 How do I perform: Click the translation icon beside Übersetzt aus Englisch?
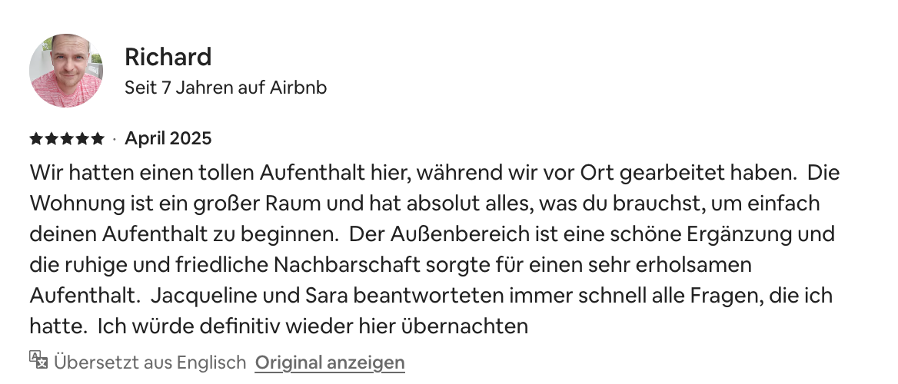pyautogui.click(x=38, y=360)
